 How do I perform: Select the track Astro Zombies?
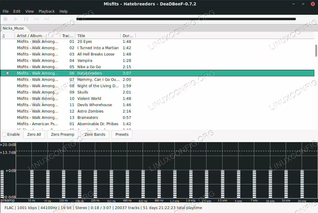157,111
